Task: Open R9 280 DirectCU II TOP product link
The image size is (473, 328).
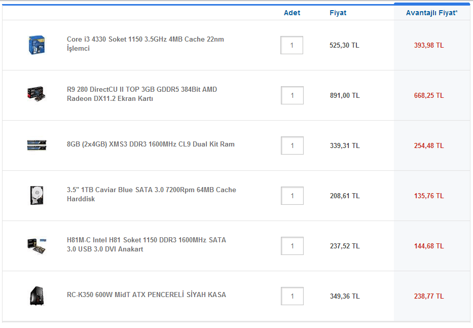Action: (x=142, y=94)
